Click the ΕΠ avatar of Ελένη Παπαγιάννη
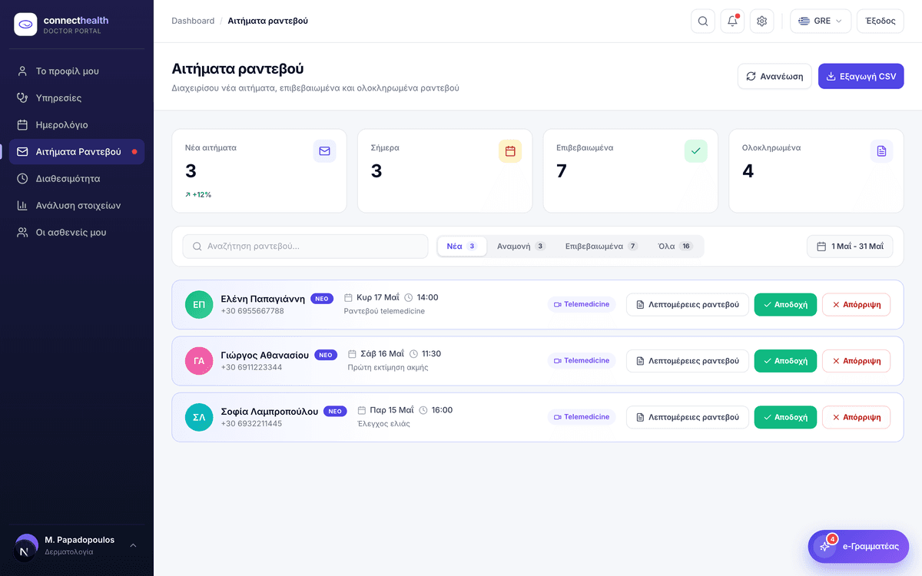The height and width of the screenshot is (576, 922). 199,305
